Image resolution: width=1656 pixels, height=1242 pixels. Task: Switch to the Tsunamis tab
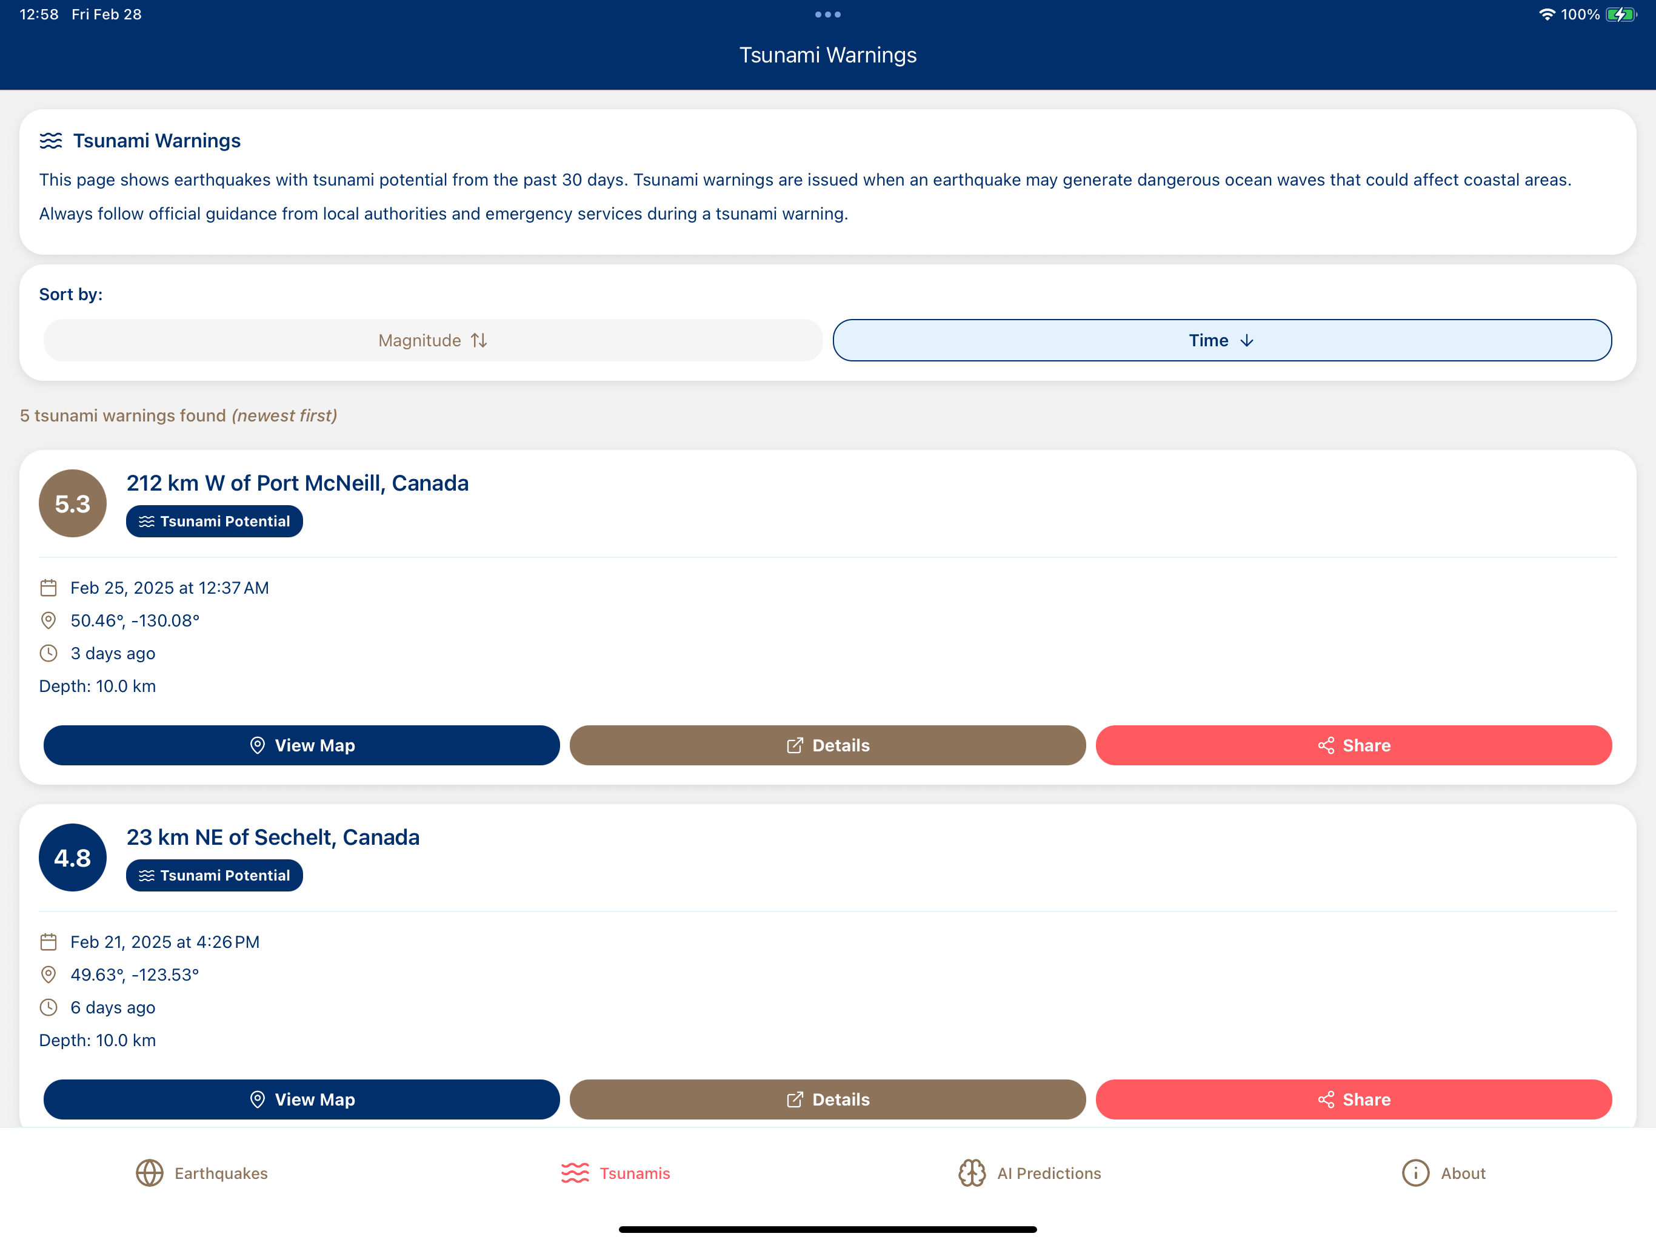tap(615, 1173)
